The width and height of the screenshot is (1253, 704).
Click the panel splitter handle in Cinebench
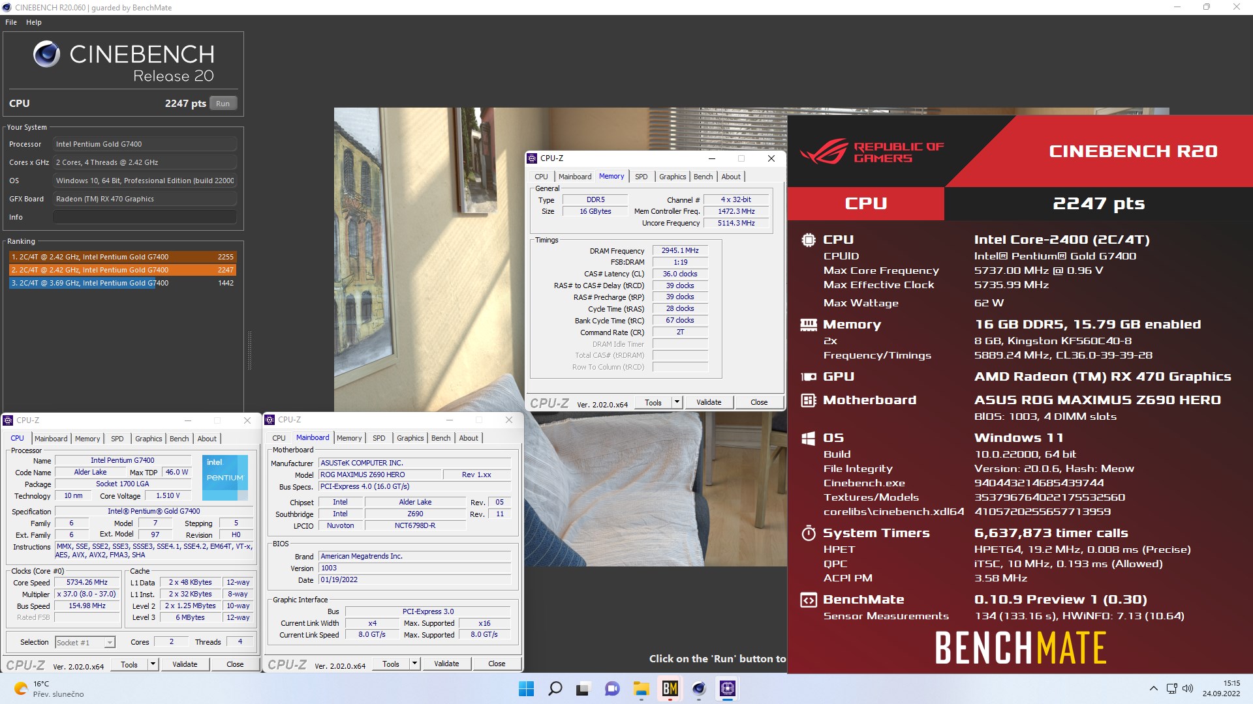point(249,351)
